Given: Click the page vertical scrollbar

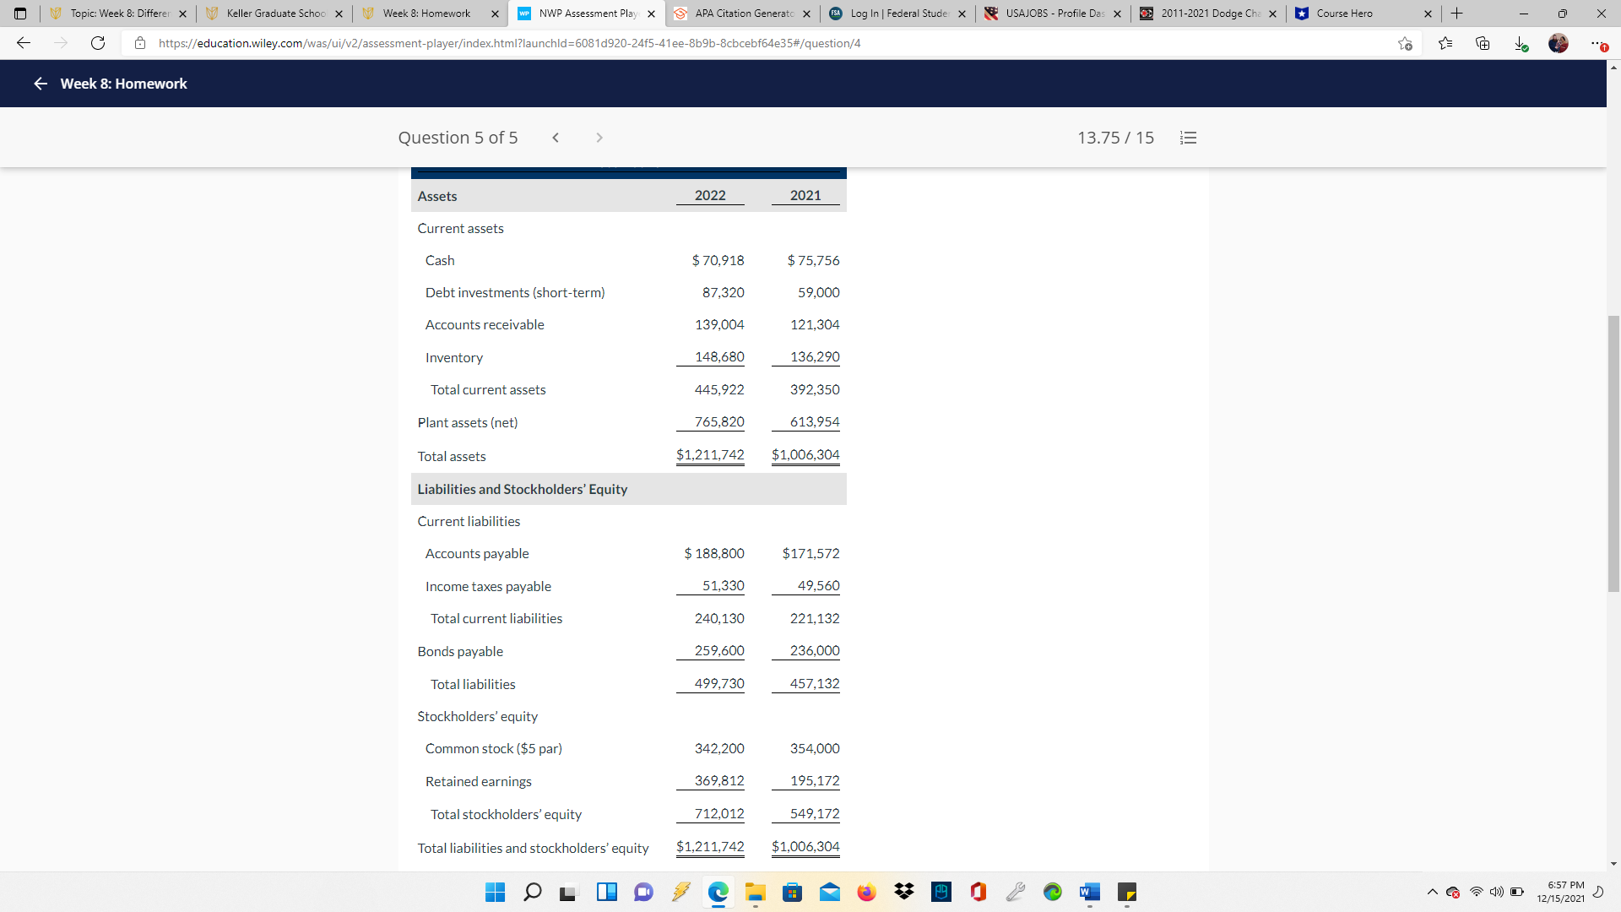Looking at the screenshot, I should [x=1613, y=453].
